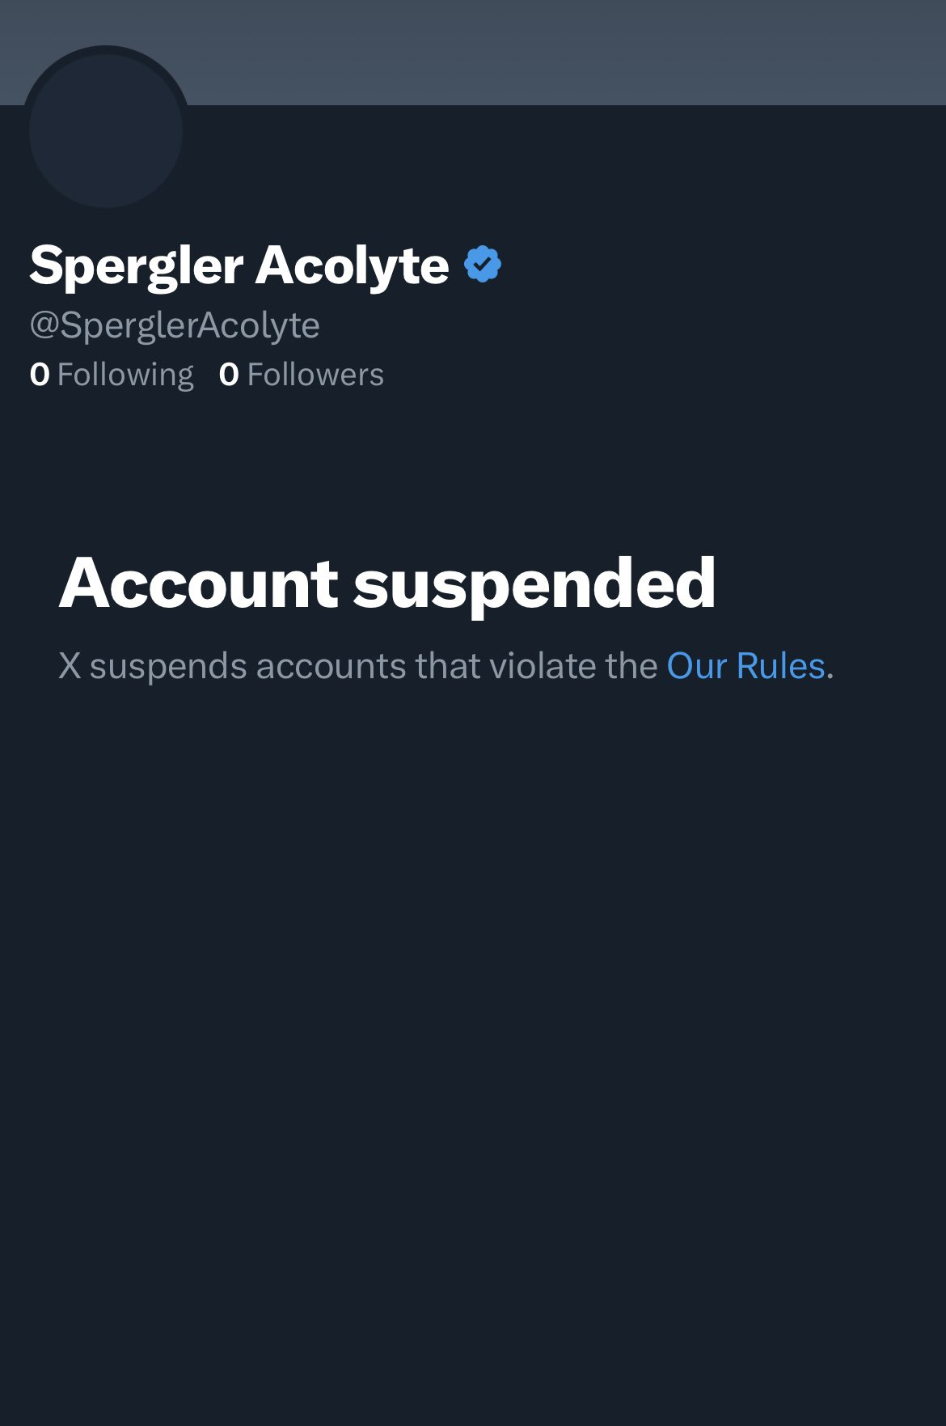Follow the Our Rules link
The image size is (946, 1426).
(x=745, y=666)
